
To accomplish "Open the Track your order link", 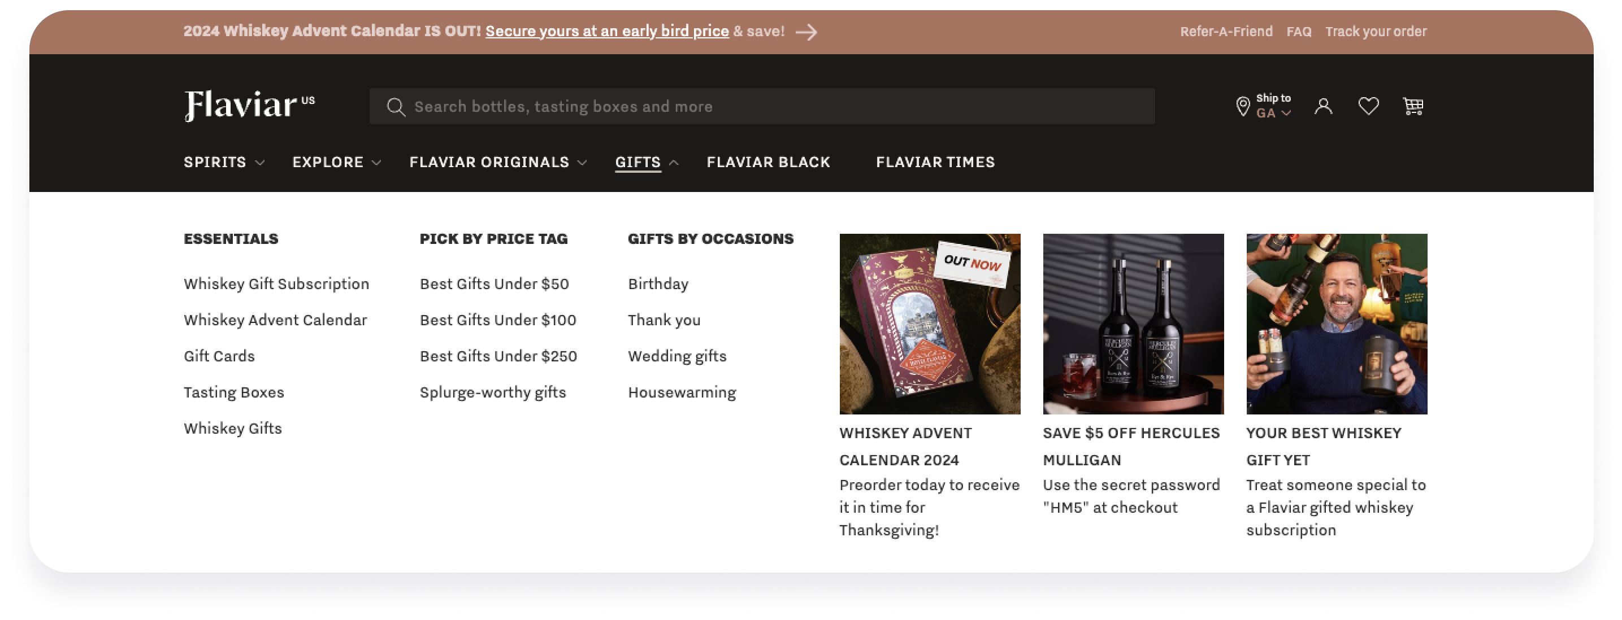I will pyautogui.click(x=1376, y=32).
